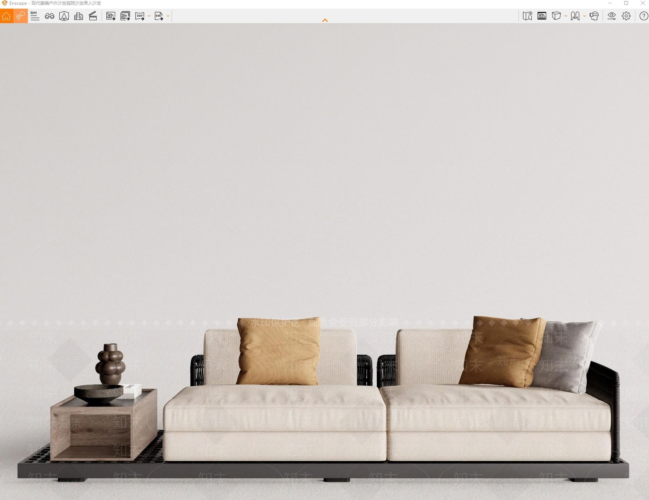Open Visual Settings eye icon
This screenshot has width=649, height=500.
(612, 16)
